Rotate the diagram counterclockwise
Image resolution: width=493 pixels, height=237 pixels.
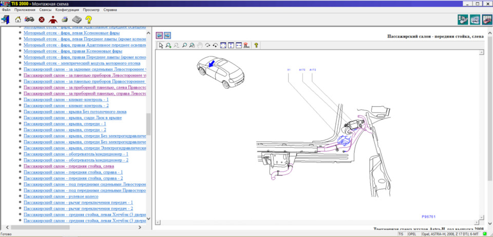(x=215, y=45)
